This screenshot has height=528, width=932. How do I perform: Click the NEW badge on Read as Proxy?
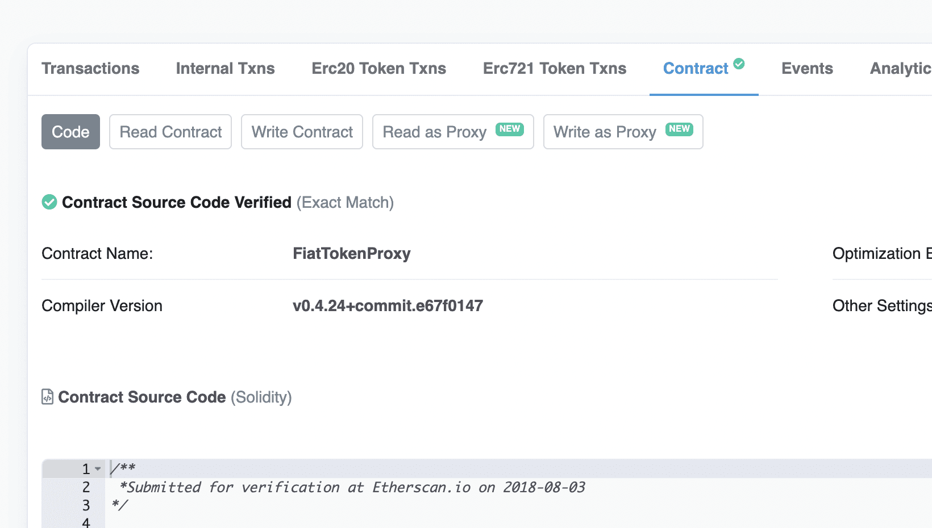[510, 129]
